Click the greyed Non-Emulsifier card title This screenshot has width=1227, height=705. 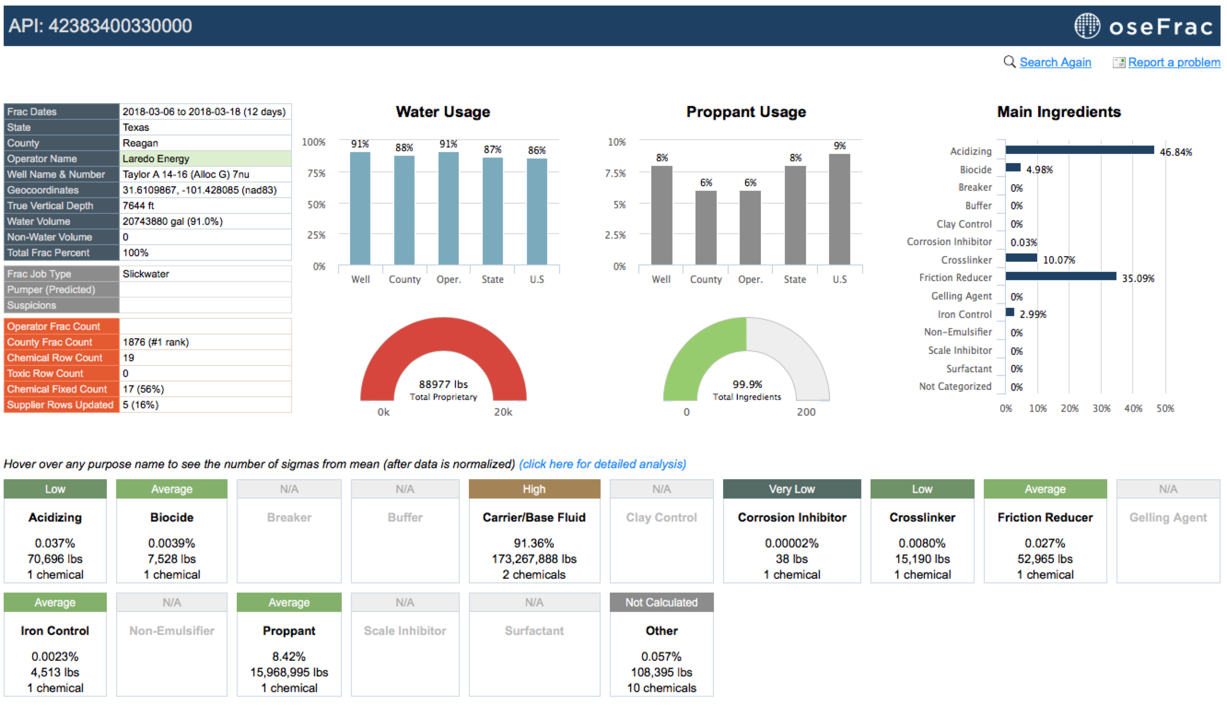172,630
